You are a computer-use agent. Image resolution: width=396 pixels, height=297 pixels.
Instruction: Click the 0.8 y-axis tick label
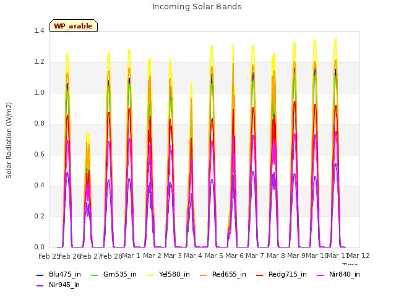pyautogui.click(x=39, y=124)
